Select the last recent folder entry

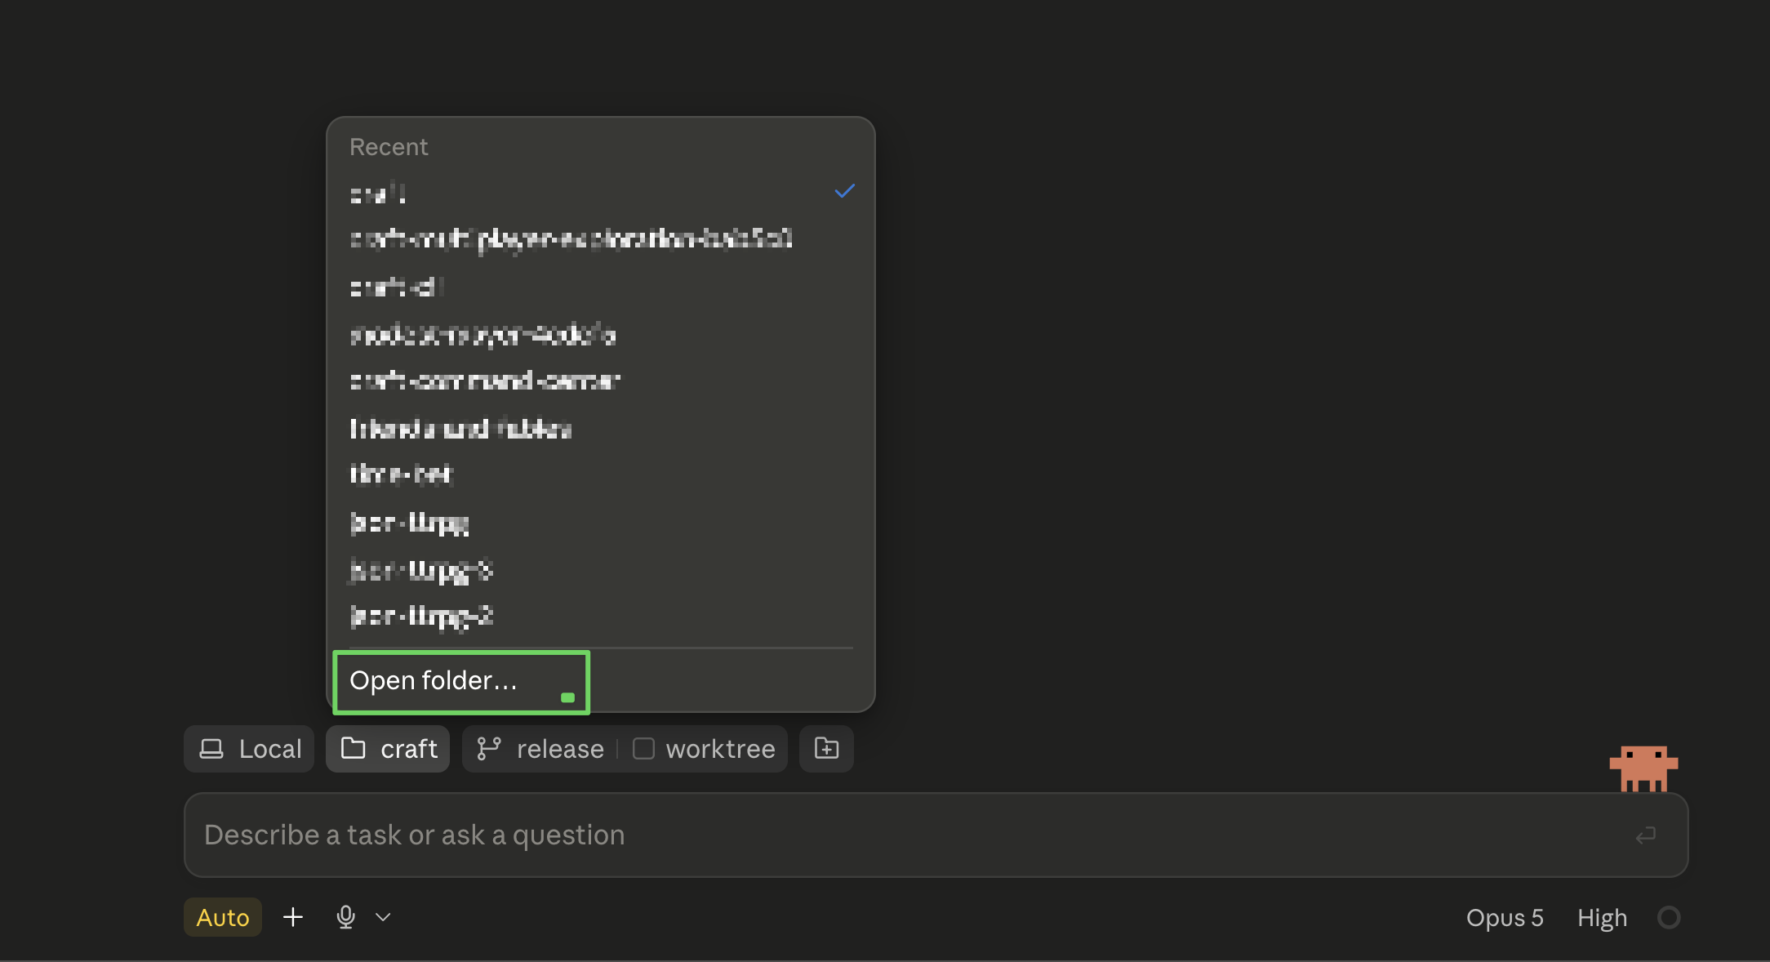601,616
